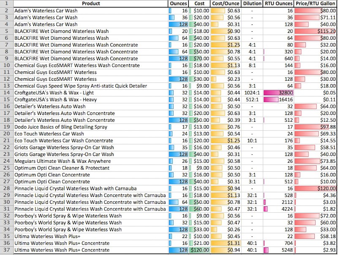Click the $4.36 price cell
The width and height of the screenshot is (338, 255).
[x=315, y=195]
